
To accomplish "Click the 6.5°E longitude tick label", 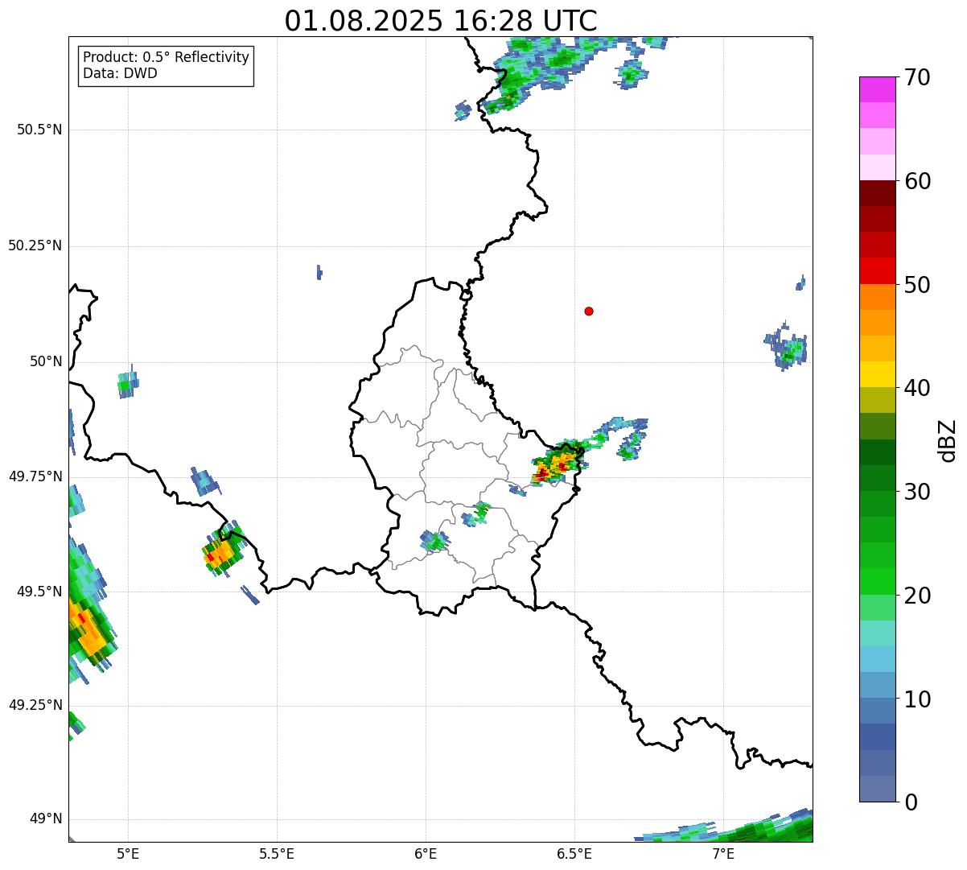I will pos(574,853).
